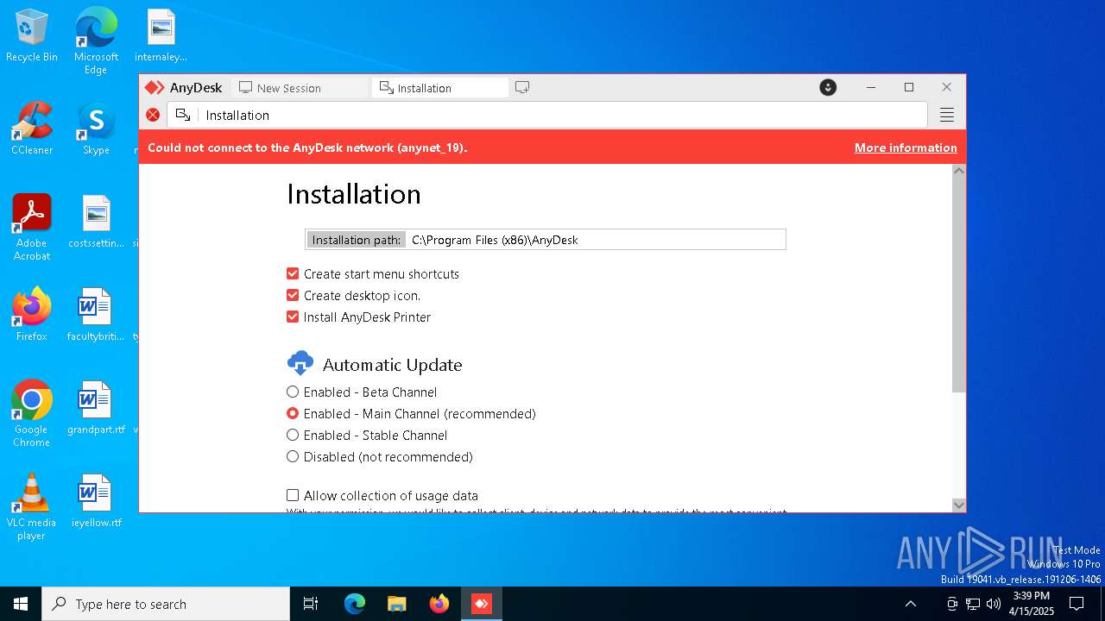Click the Installation path field

(x=546, y=240)
